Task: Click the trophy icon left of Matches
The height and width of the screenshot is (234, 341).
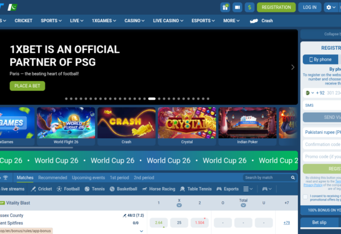Action: point(6,177)
